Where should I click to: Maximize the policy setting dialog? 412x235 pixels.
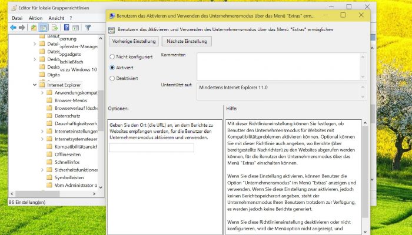pos(343,15)
